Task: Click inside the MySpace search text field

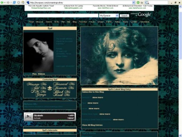Action: click(63, 15)
